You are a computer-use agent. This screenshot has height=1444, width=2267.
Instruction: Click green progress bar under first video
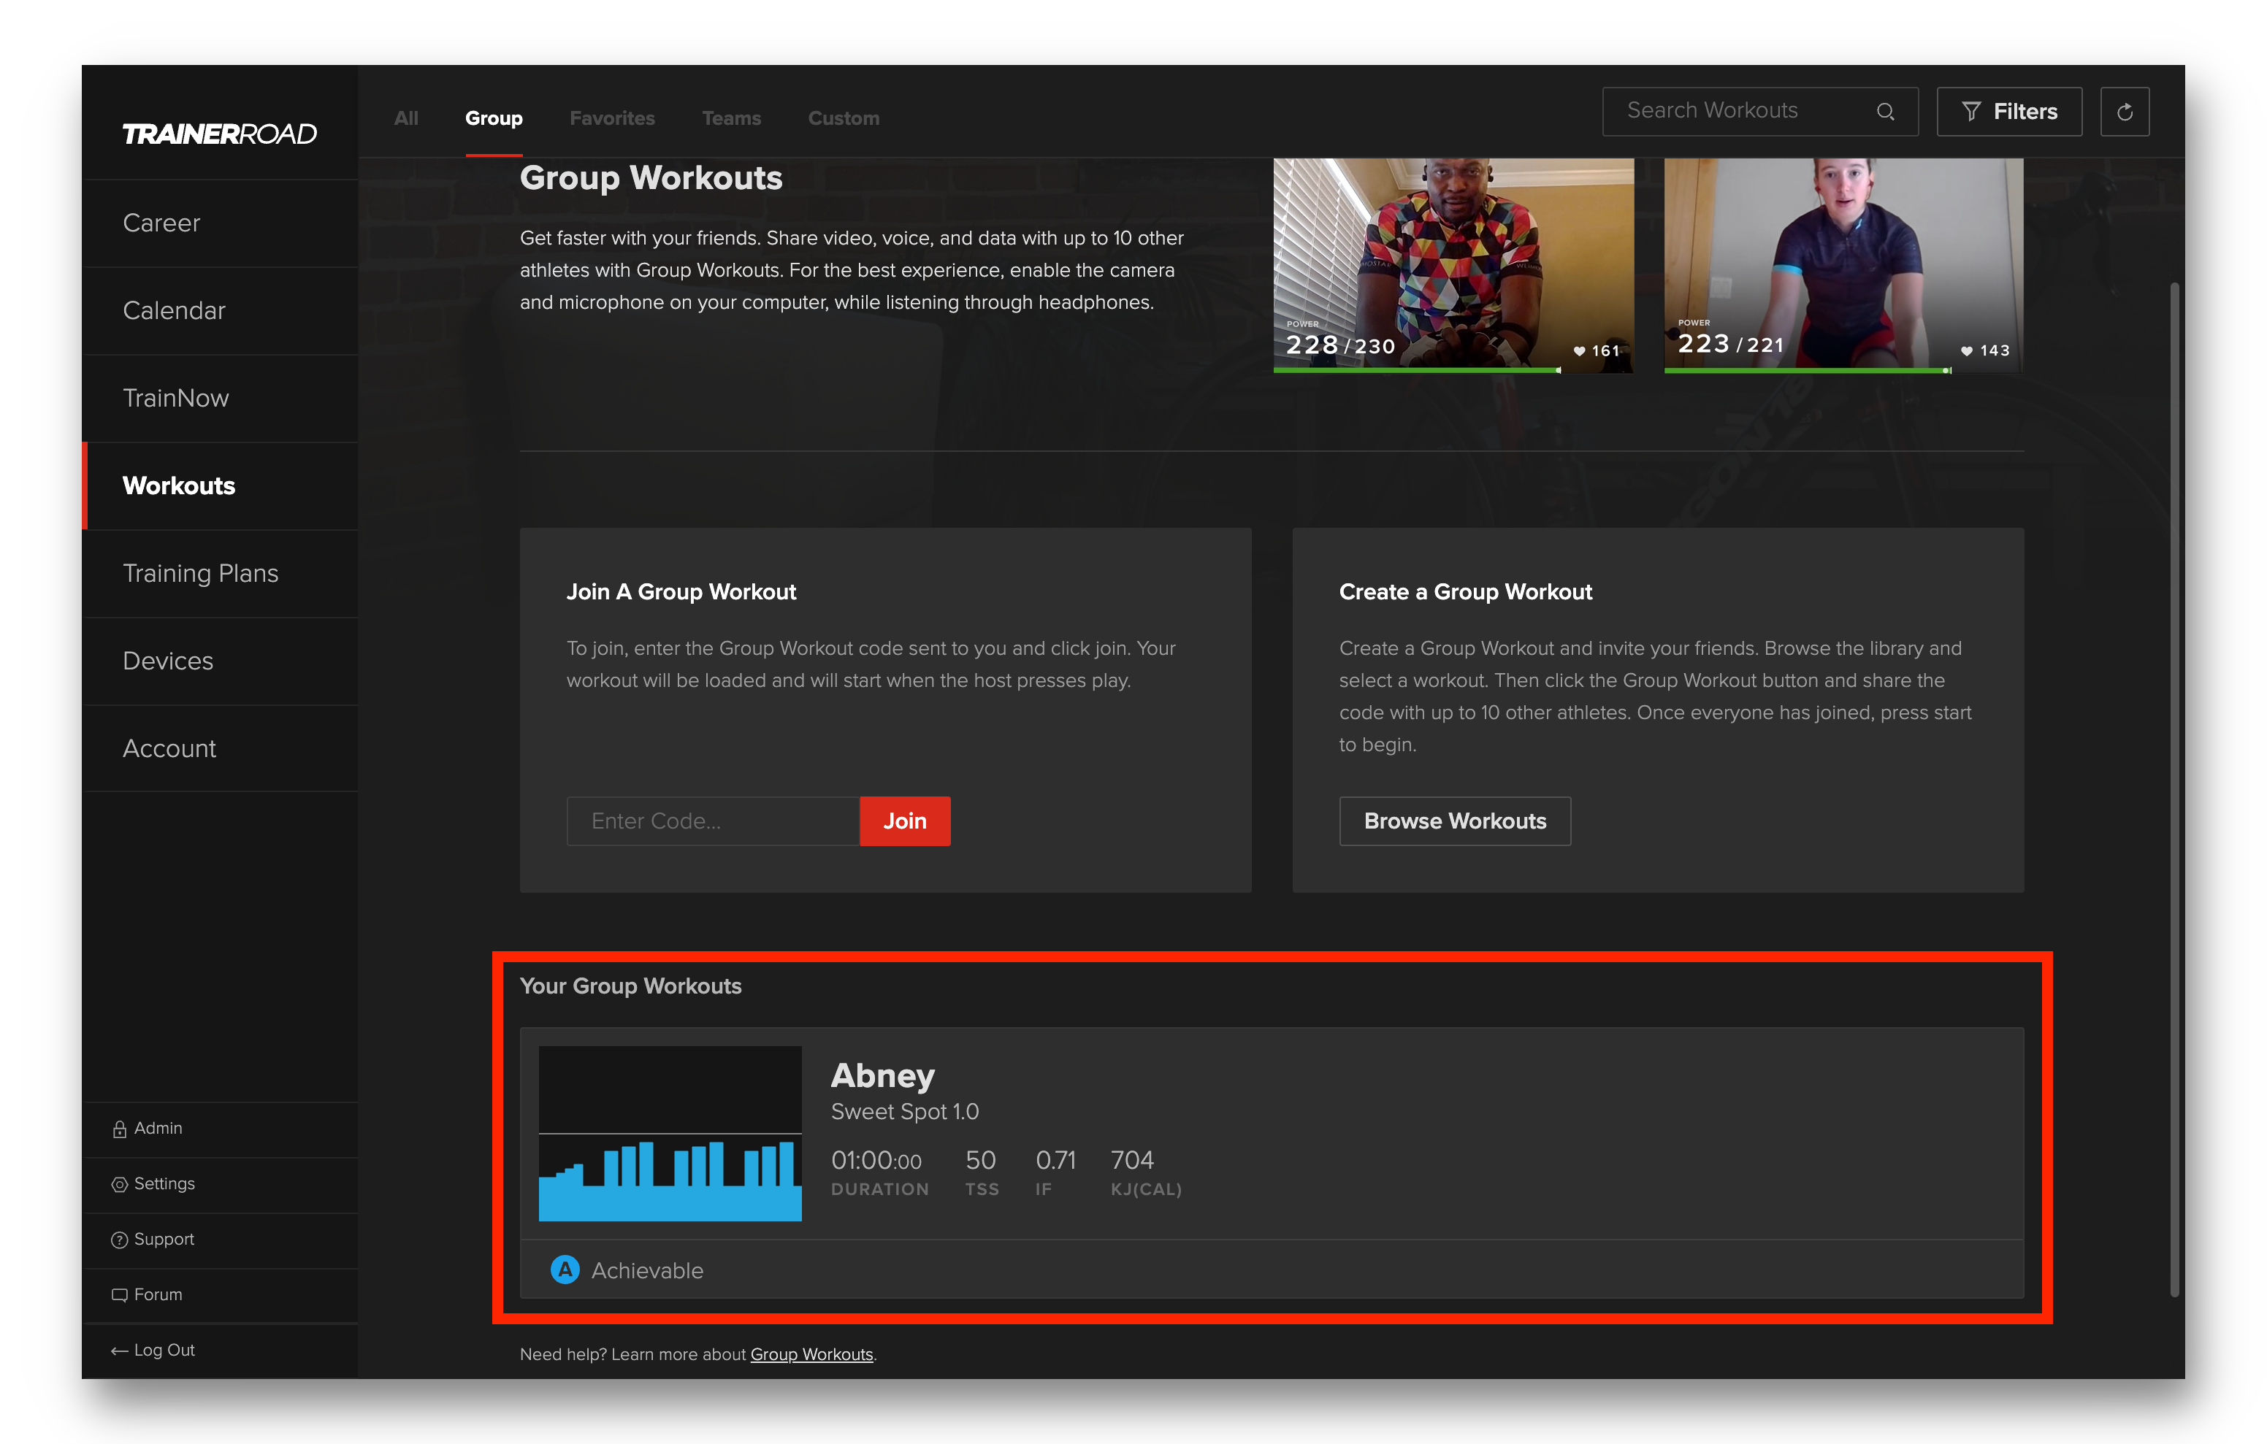pos(1417,370)
